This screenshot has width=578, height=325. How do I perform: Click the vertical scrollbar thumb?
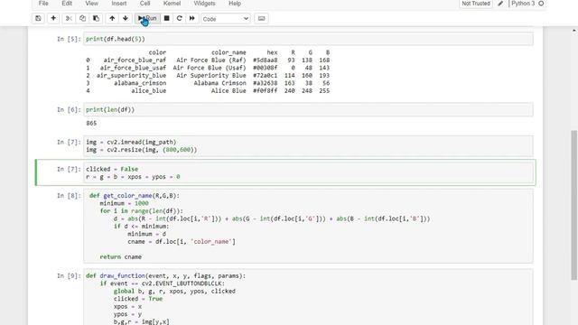point(574,205)
